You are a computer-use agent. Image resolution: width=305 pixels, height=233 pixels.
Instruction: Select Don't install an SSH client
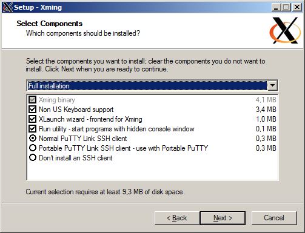[x=33, y=158]
